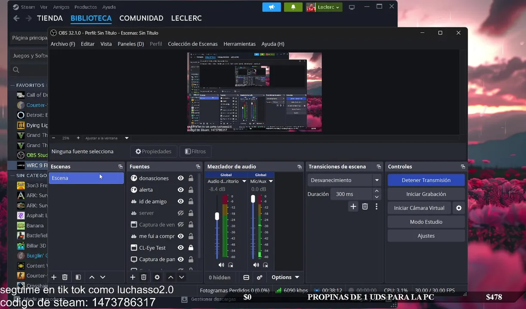Hide the id de amigo source
Image resolution: width=526 pixels, height=309 pixels.
pos(181,201)
